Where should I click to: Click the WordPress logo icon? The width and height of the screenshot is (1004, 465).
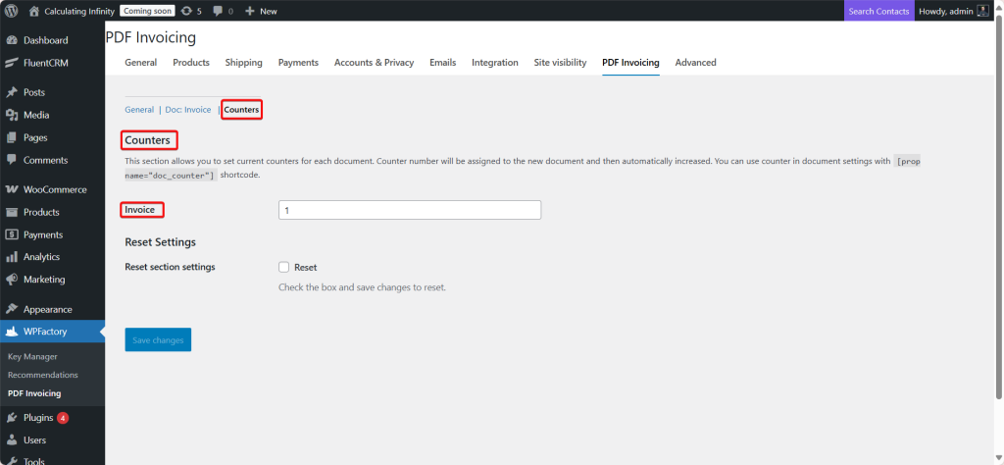tap(12, 11)
